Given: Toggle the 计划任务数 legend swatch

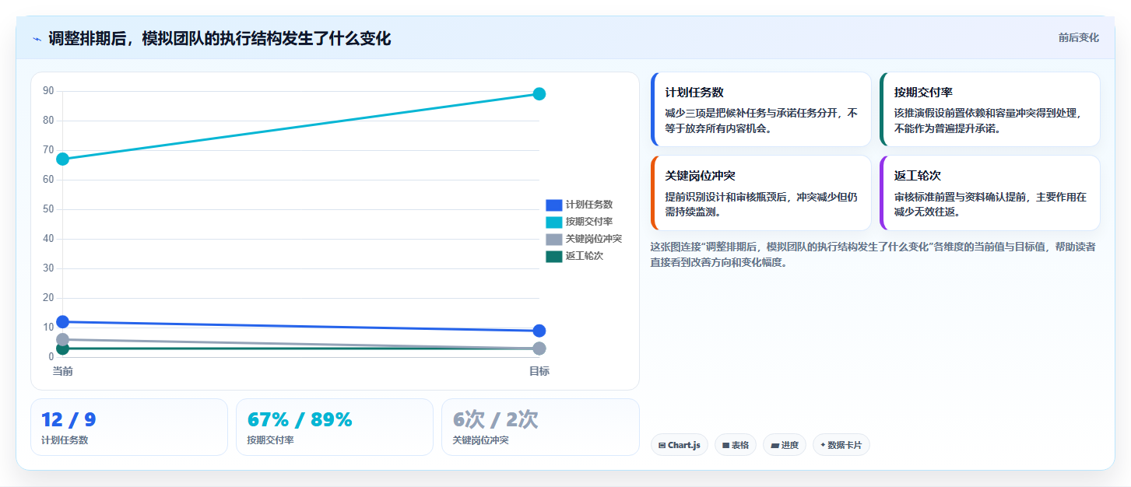Looking at the screenshot, I should (553, 205).
